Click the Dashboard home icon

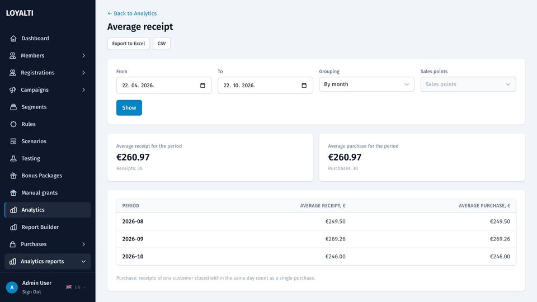[x=13, y=39]
